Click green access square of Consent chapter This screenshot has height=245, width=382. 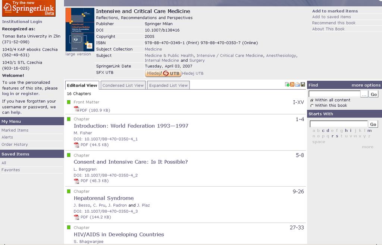tap(69, 155)
